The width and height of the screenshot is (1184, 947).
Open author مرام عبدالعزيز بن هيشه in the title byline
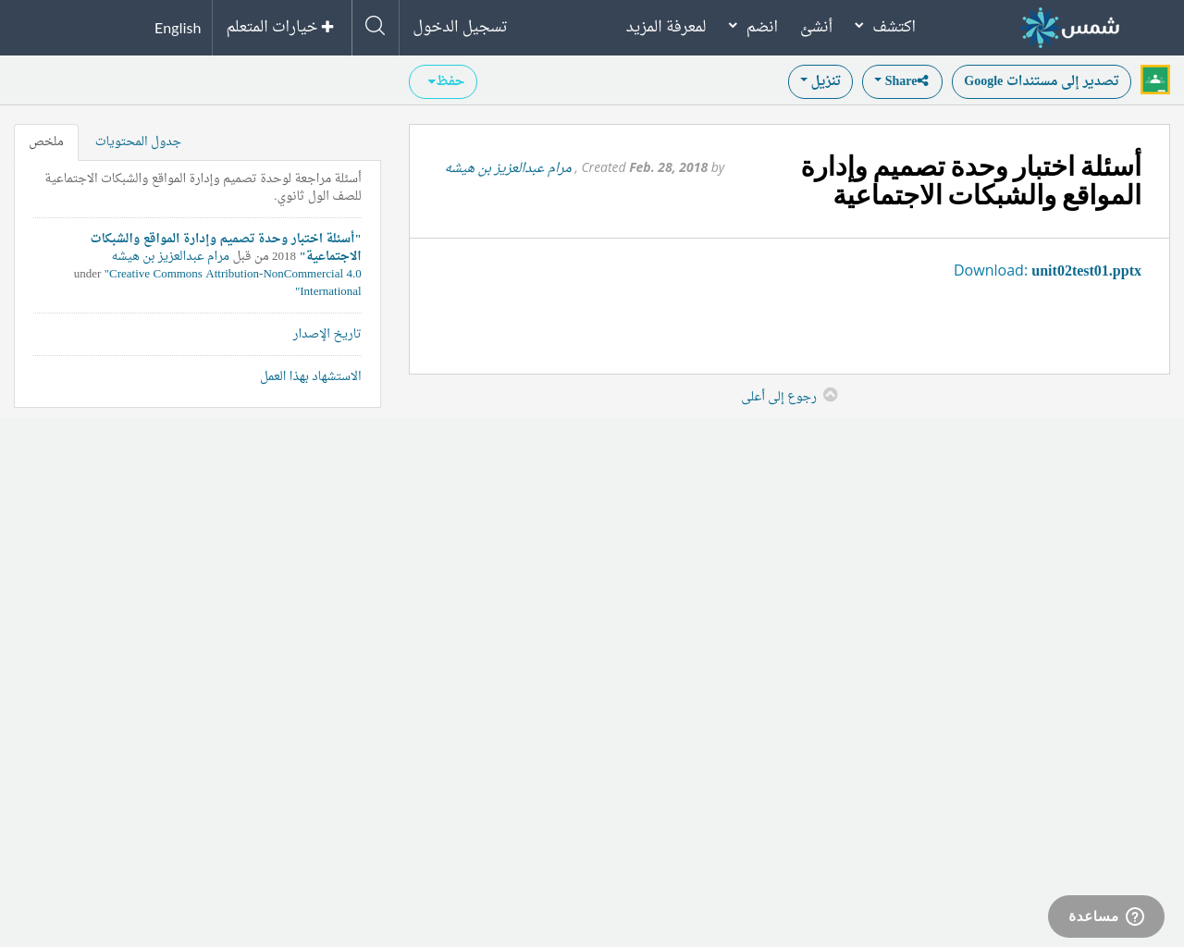[x=509, y=167]
